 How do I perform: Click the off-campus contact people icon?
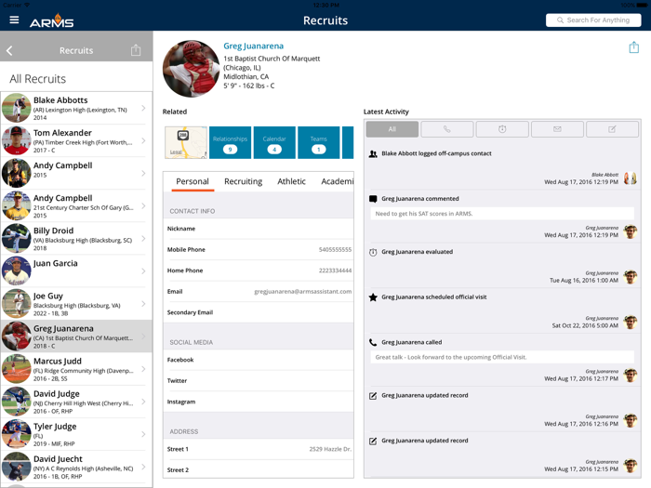[x=373, y=154]
